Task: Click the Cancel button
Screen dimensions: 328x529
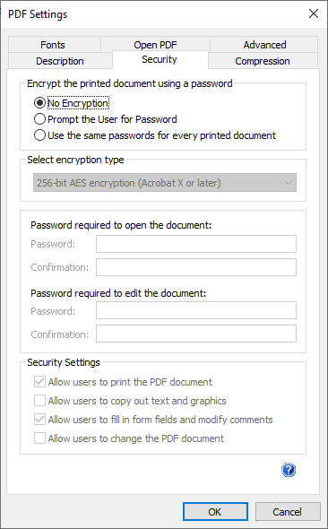Action: 288,512
